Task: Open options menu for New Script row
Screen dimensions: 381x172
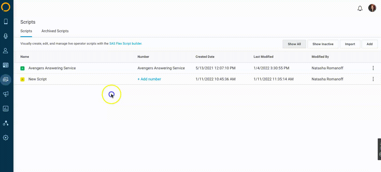Action: point(373,79)
